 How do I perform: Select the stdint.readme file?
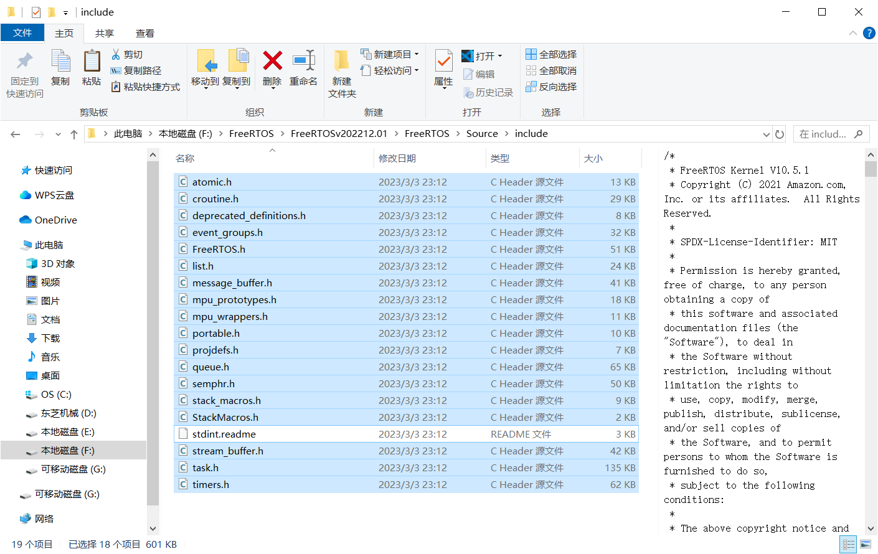pos(407,434)
